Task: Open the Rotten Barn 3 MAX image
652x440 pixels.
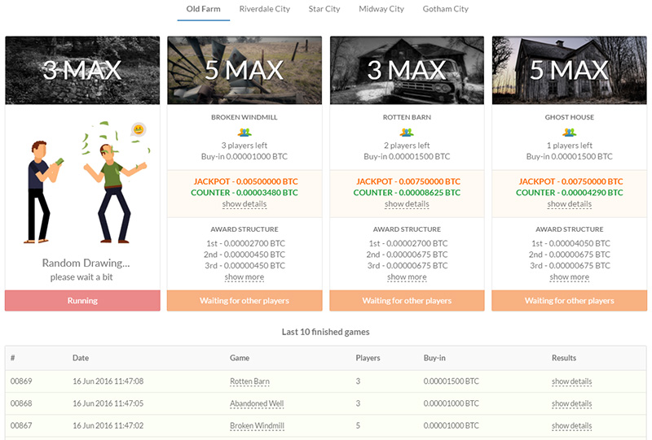Action: (407, 70)
